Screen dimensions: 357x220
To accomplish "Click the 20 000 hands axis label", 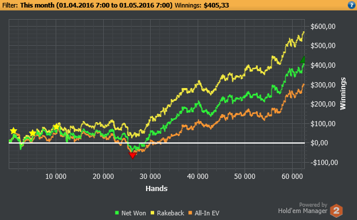I will (x=103, y=177).
